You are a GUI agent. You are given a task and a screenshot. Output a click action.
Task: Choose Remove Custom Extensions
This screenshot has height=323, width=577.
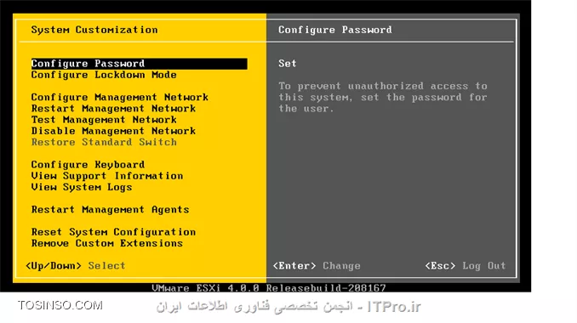(107, 243)
